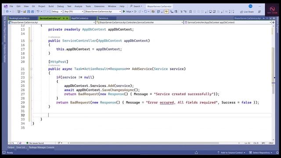Screen dimensions: 281x158
Task: Open the Extensions menu
Action: [99, 6]
